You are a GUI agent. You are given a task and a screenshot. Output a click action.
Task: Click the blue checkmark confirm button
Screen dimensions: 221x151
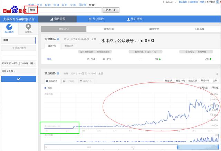click(x=19, y=79)
